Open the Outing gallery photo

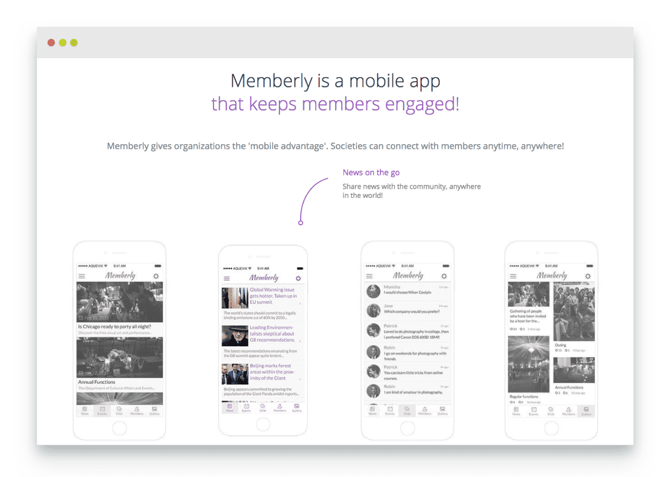tap(574, 311)
